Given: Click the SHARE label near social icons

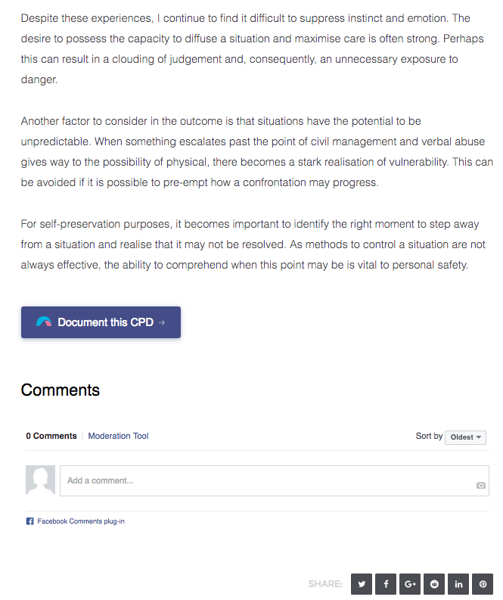Looking at the screenshot, I should coord(325,584).
